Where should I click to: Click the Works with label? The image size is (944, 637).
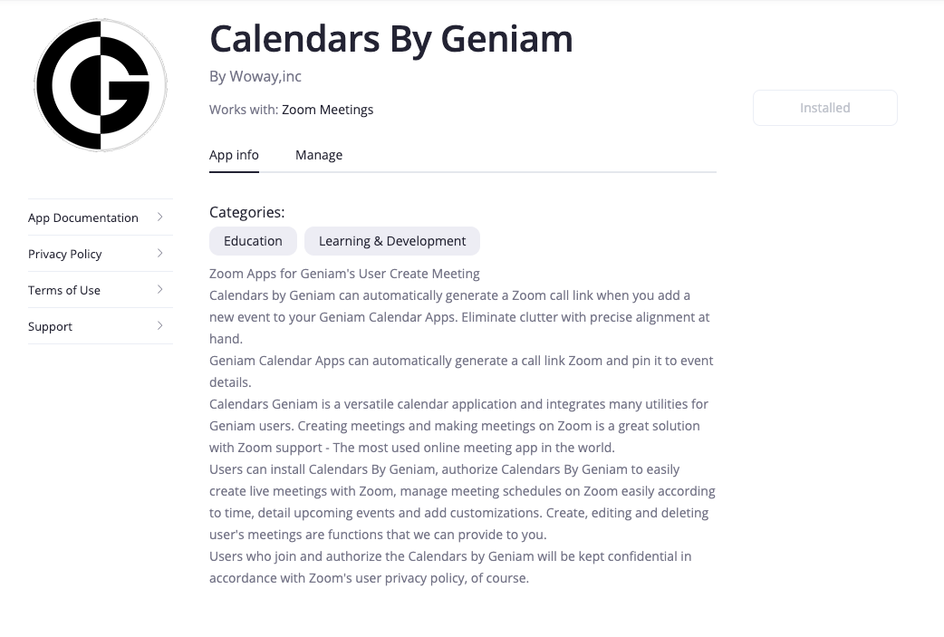coord(243,110)
